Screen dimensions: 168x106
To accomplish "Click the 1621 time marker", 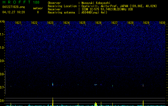I will click(18, 23).
